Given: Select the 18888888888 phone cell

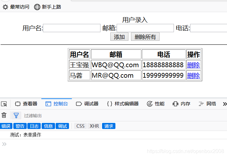Looking at the screenshot, I should tap(164, 65).
